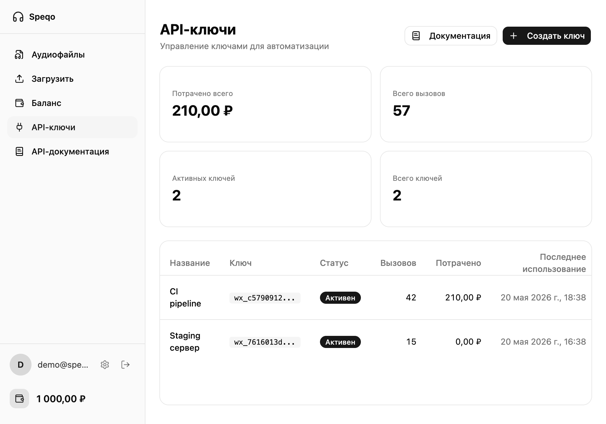This screenshot has width=606, height=424.
Task: Click the Статус column header
Action: tap(334, 263)
